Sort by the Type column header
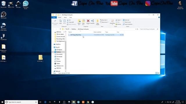Image resolution: width=186 pixels, height=104 pixels. 110,32
